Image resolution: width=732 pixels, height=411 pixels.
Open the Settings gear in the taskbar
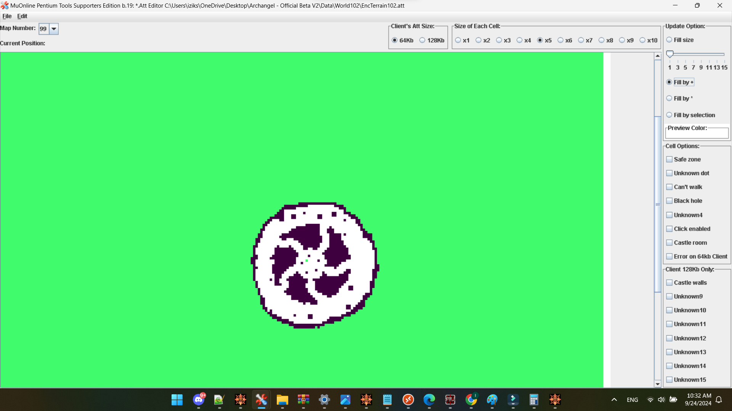[x=324, y=400]
